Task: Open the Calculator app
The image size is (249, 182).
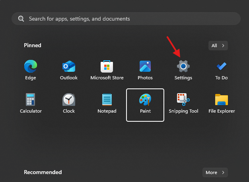Action: pyautogui.click(x=31, y=100)
